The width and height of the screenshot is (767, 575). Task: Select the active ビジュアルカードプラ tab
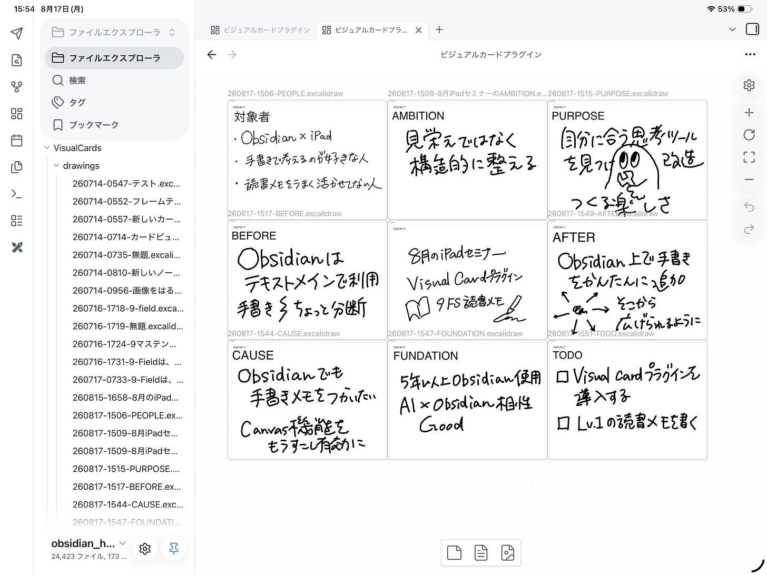pos(366,30)
